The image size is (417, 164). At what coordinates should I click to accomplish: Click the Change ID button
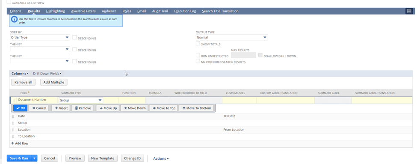132,158
